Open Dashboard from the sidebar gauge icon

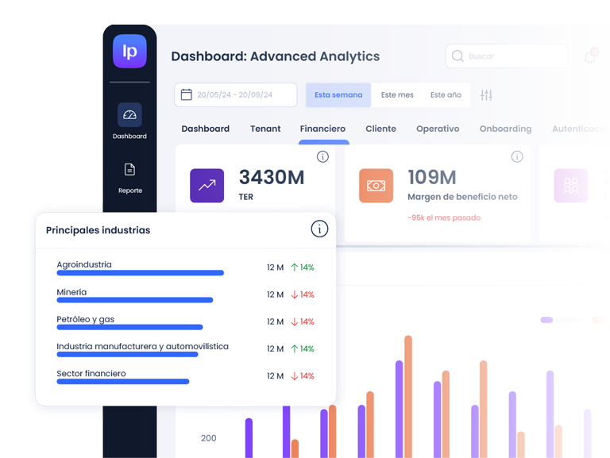(x=129, y=115)
